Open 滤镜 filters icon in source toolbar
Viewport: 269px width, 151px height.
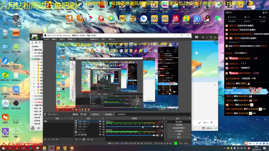point(83,114)
